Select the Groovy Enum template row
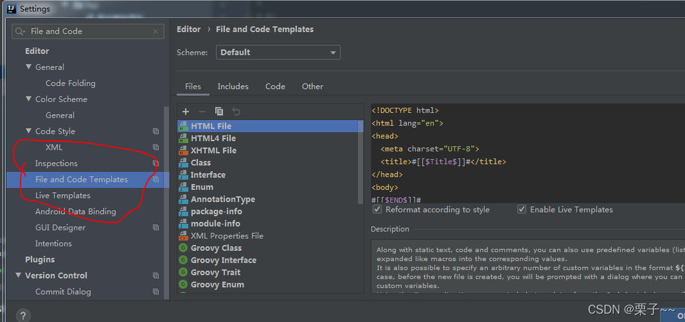Viewport: 685px width, 322px height. click(x=267, y=285)
